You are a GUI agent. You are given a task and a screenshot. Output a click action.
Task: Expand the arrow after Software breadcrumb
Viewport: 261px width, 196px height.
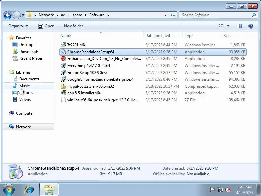tap(108, 15)
